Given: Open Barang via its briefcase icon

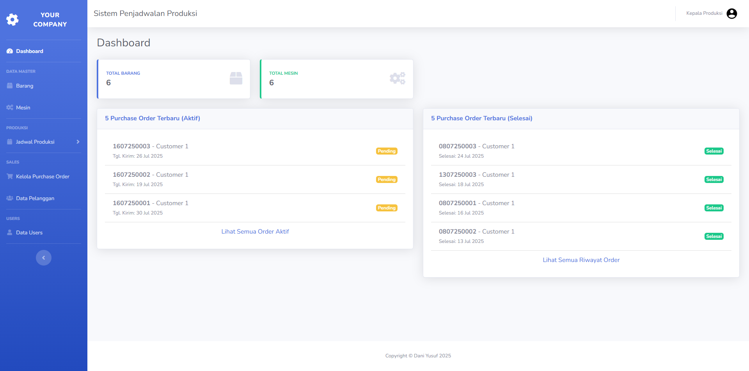Looking at the screenshot, I should 9,86.
